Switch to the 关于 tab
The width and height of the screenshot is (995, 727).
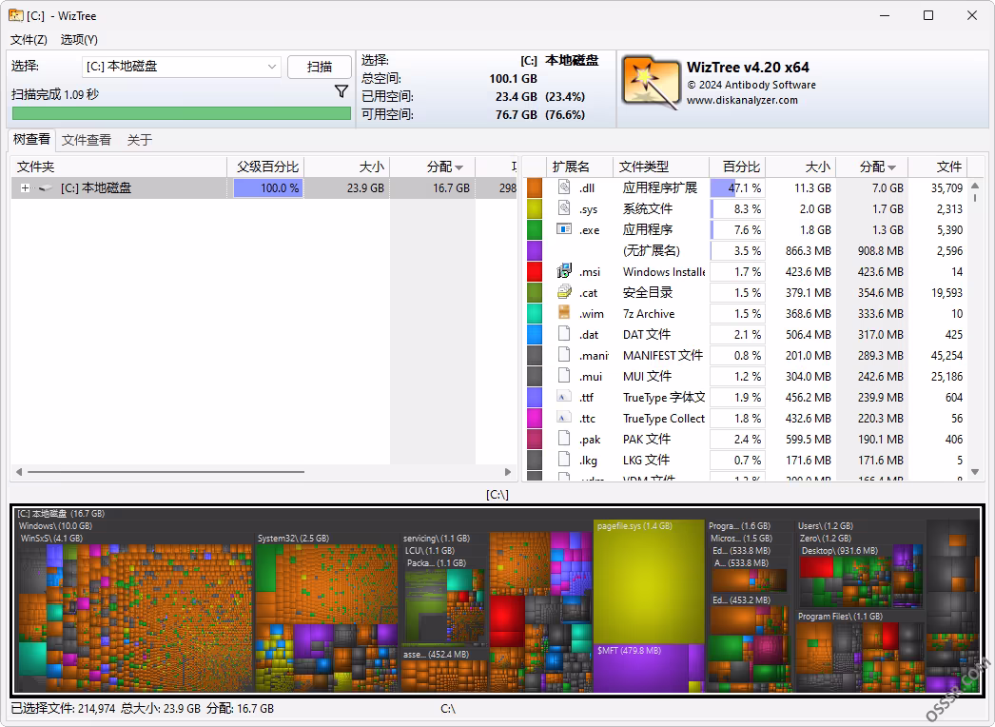pyautogui.click(x=140, y=140)
